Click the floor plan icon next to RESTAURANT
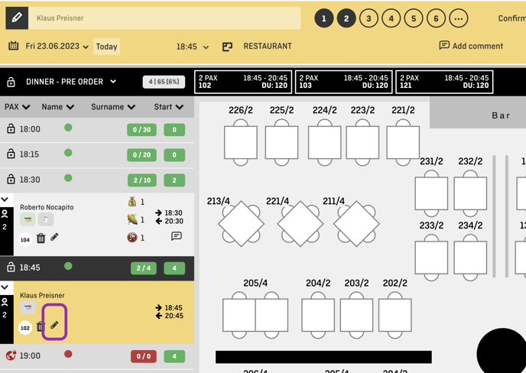 tap(227, 47)
